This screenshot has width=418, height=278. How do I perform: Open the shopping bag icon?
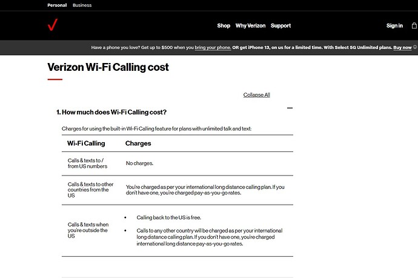point(414,25)
